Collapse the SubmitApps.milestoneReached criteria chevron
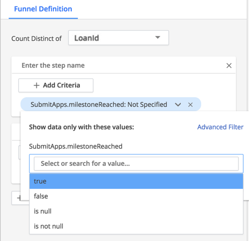This screenshot has width=249, height=241. 178,105
